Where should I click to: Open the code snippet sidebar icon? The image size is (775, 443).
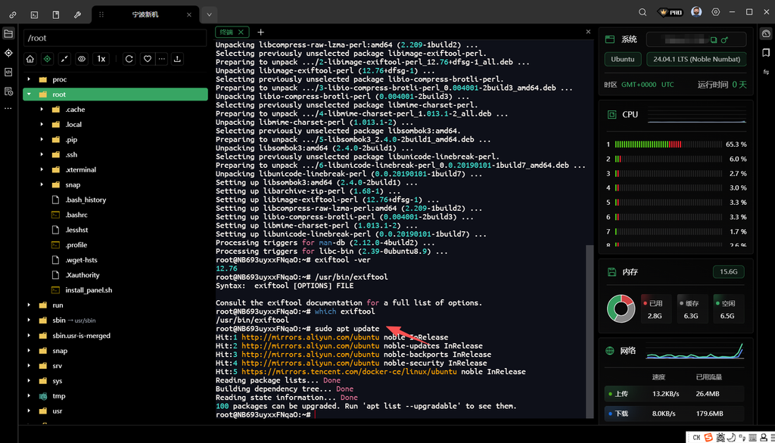8,72
